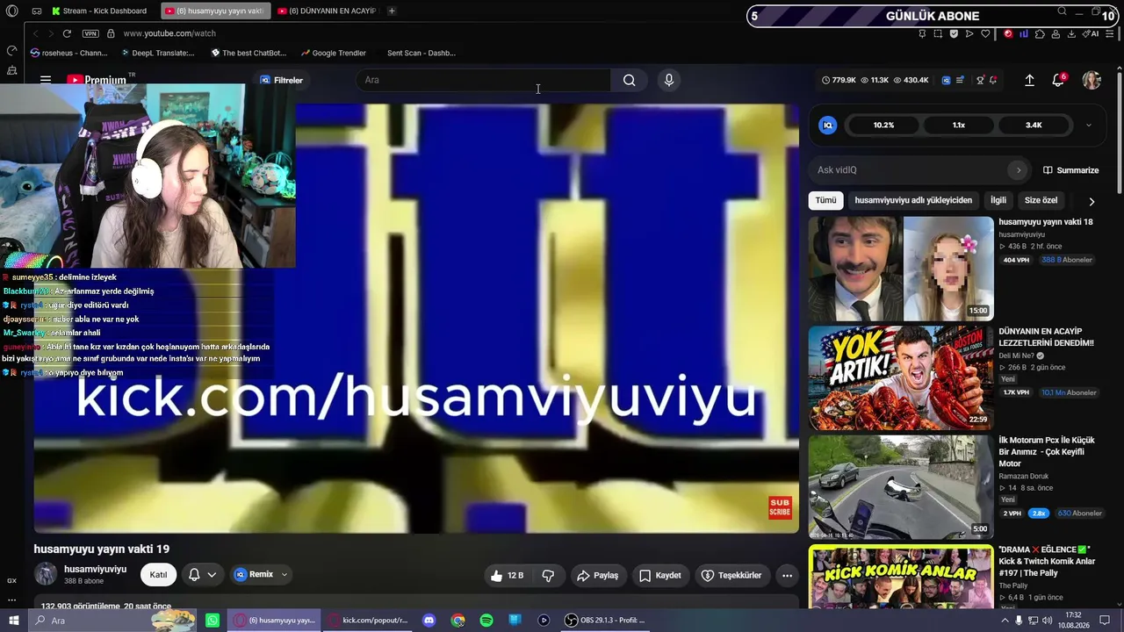Screen dimensions: 1124x632
Task: Switch to 'Stream - Kick Dashboard' browser tab
Action: click(101, 11)
